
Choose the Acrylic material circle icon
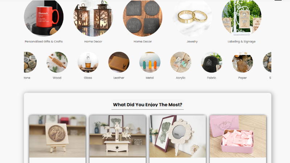point(181,62)
